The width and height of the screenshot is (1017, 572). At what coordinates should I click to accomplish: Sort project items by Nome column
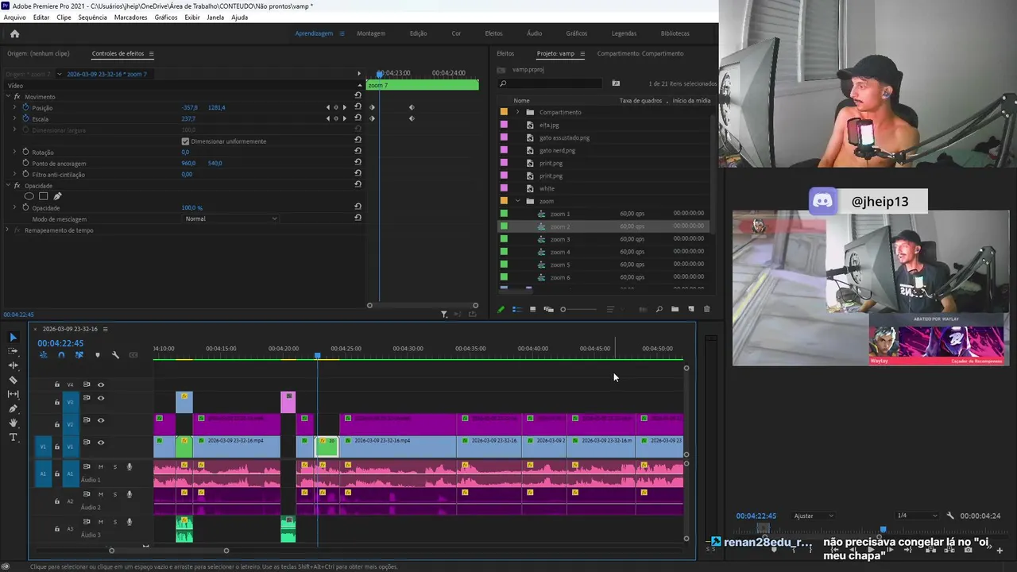pyautogui.click(x=521, y=101)
